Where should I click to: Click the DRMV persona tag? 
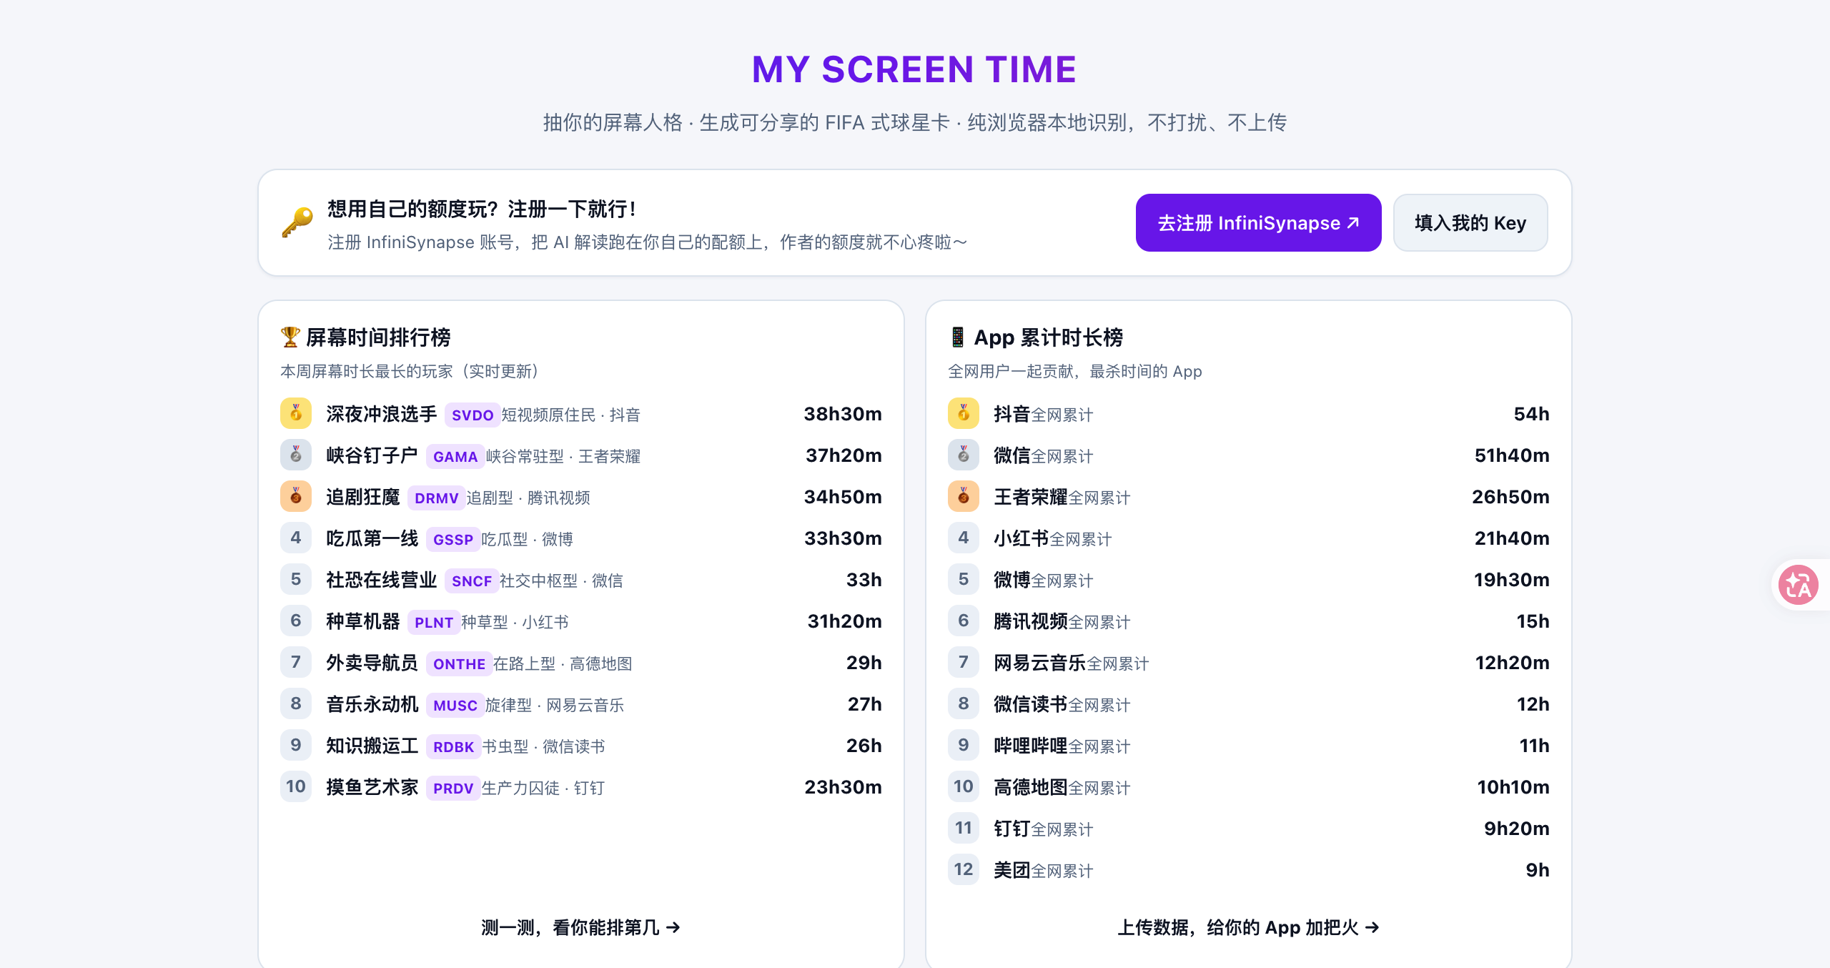(x=437, y=498)
